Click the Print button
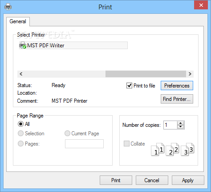 tap(116, 180)
